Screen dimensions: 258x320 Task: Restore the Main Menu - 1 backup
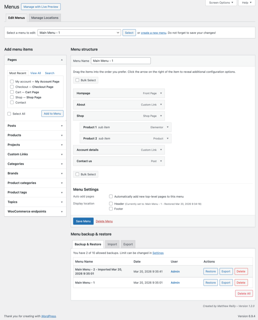(210, 283)
